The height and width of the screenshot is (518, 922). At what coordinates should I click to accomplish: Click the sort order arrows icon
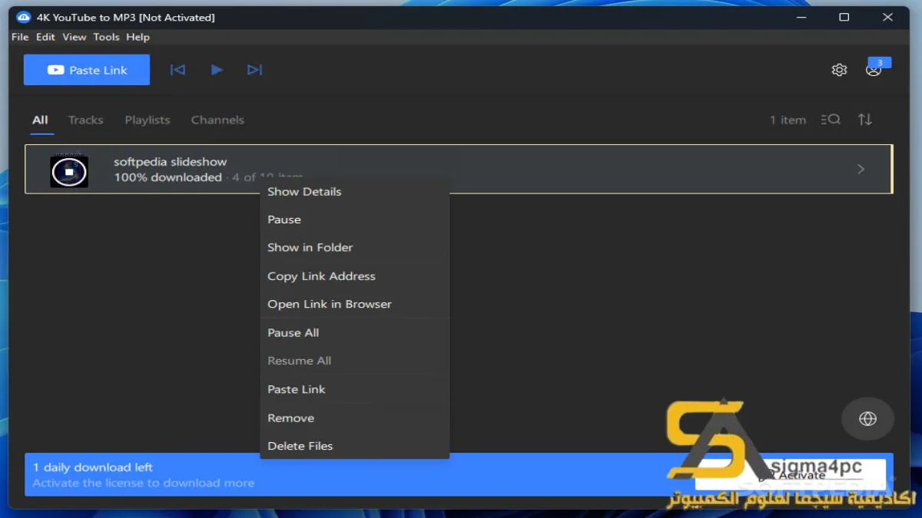[x=865, y=120]
